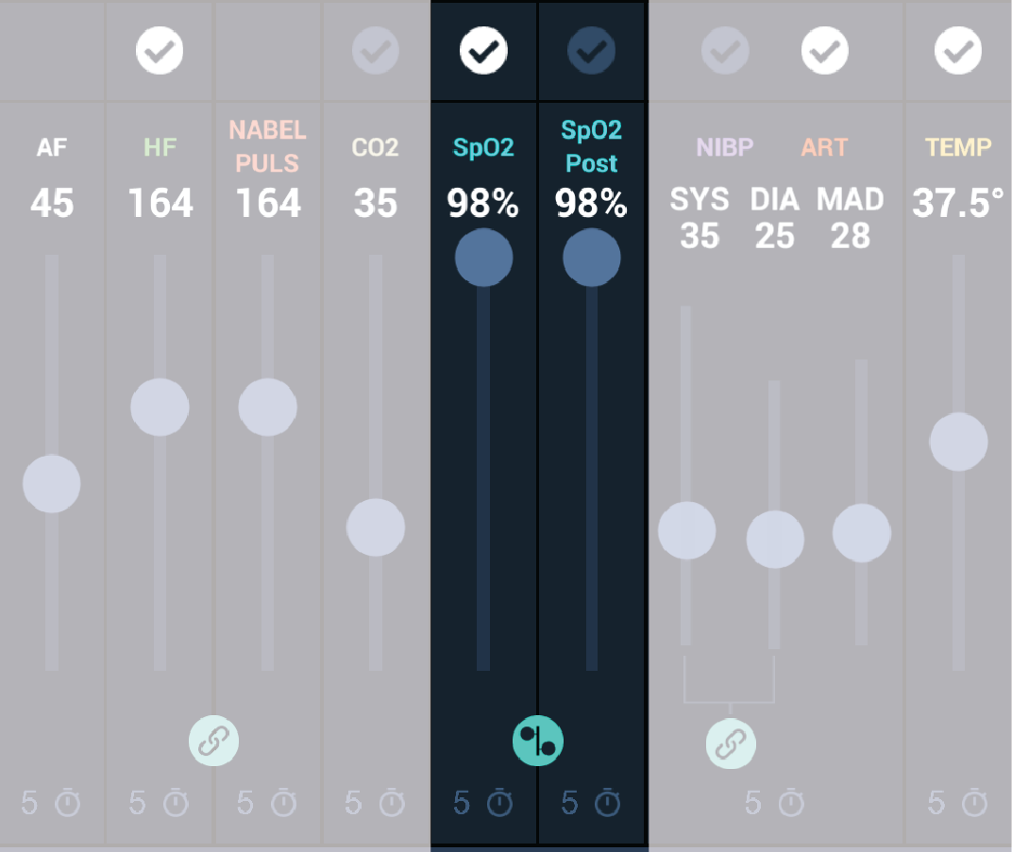Image resolution: width=1012 pixels, height=852 pixels.
Task: Select the CO2 column header
Action: 375,147
